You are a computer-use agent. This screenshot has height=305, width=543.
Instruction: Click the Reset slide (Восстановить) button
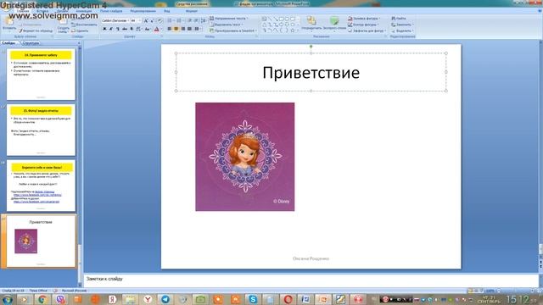click(84, 25)
